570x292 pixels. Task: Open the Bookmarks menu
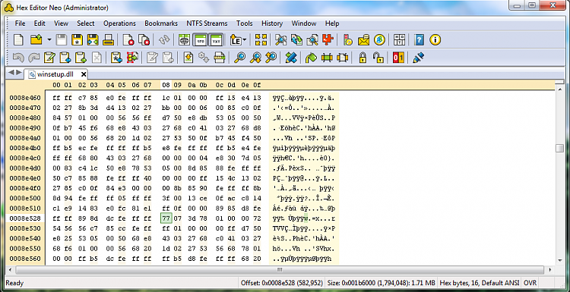161,24
